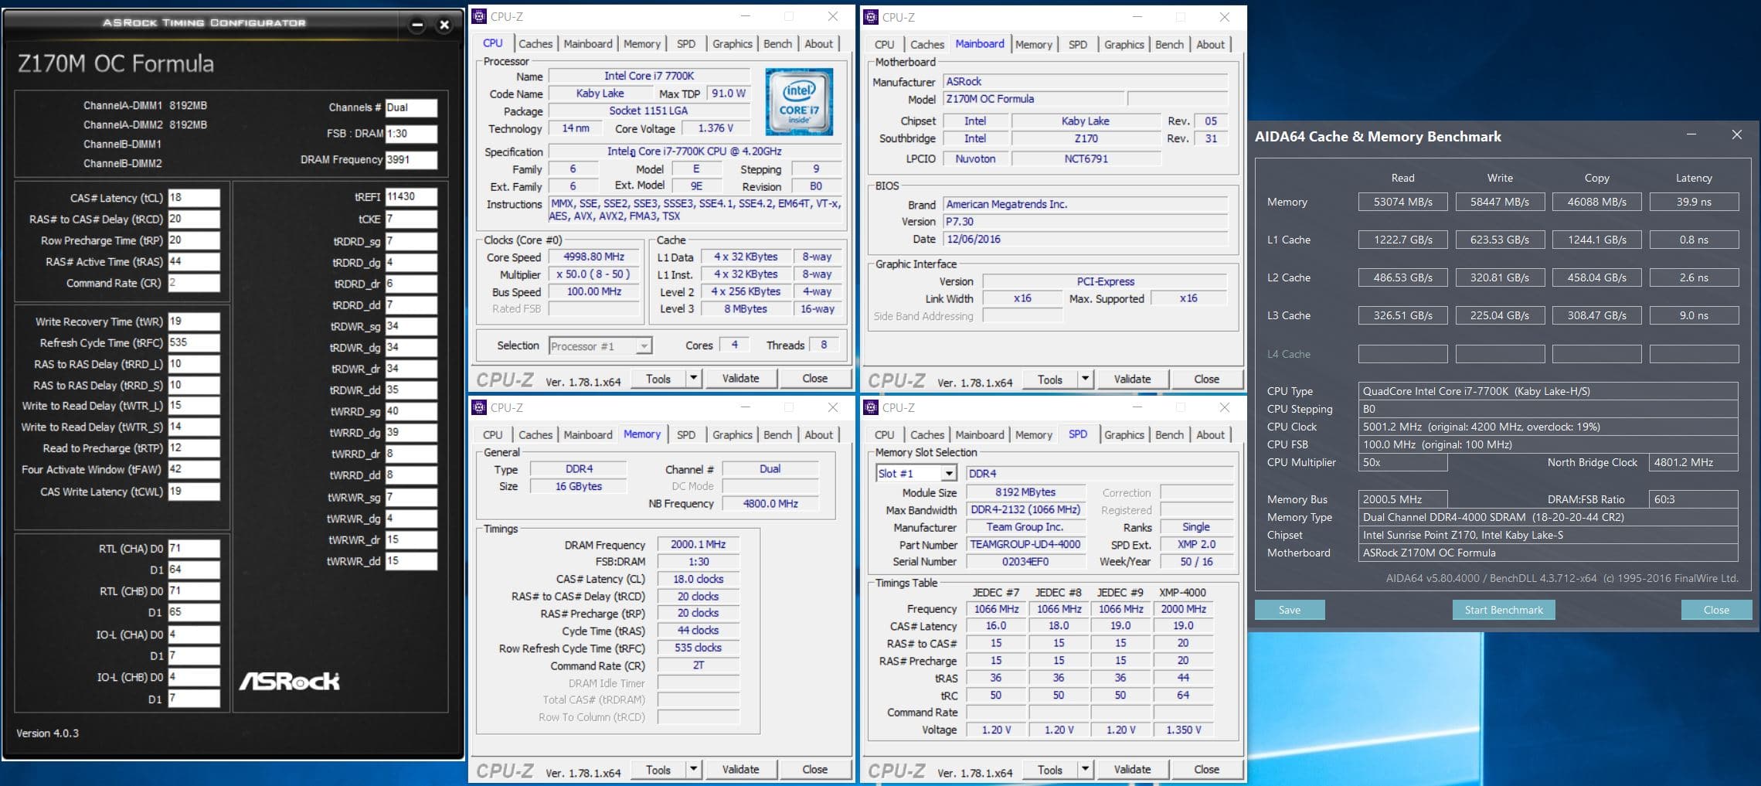
Task: Select About tab in Mainboard window
Action: click(x=1210, y=45)
